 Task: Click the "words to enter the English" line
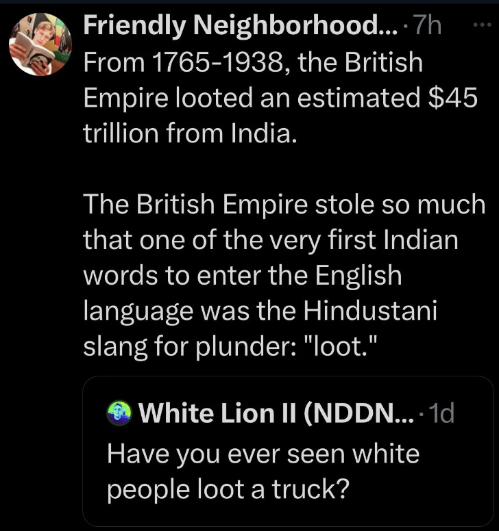click(x=241, y=275)
